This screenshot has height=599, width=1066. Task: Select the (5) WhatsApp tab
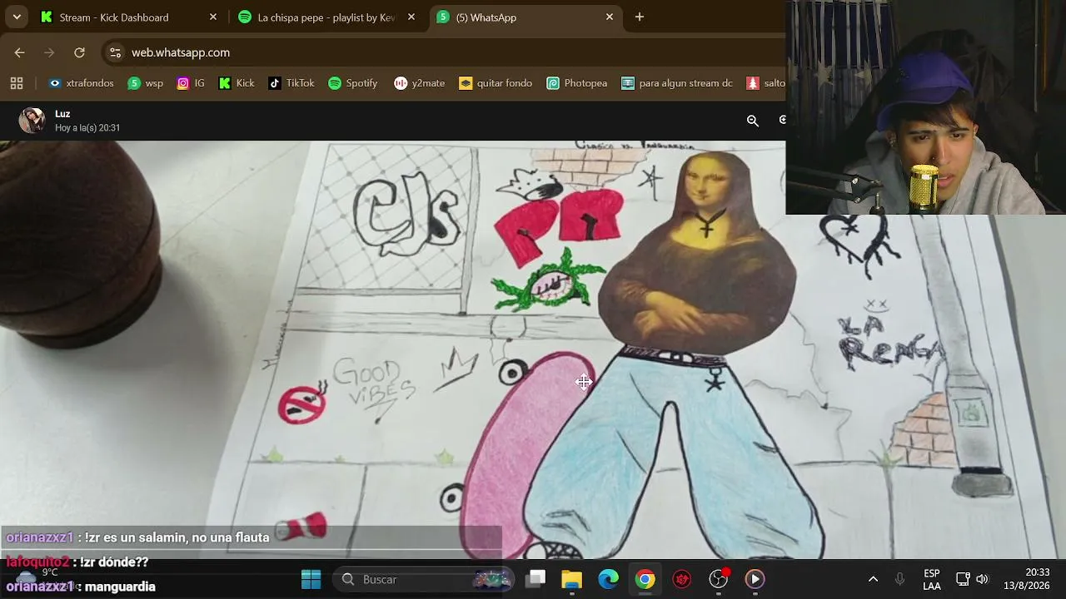pos(525,17)
